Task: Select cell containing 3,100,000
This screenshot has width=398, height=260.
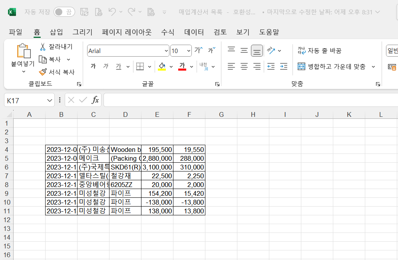Action: pos(157,167)
